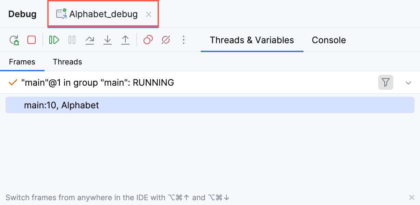Open the view breakpoints dialog
420x205 pixels.
(x=148, y=40)
